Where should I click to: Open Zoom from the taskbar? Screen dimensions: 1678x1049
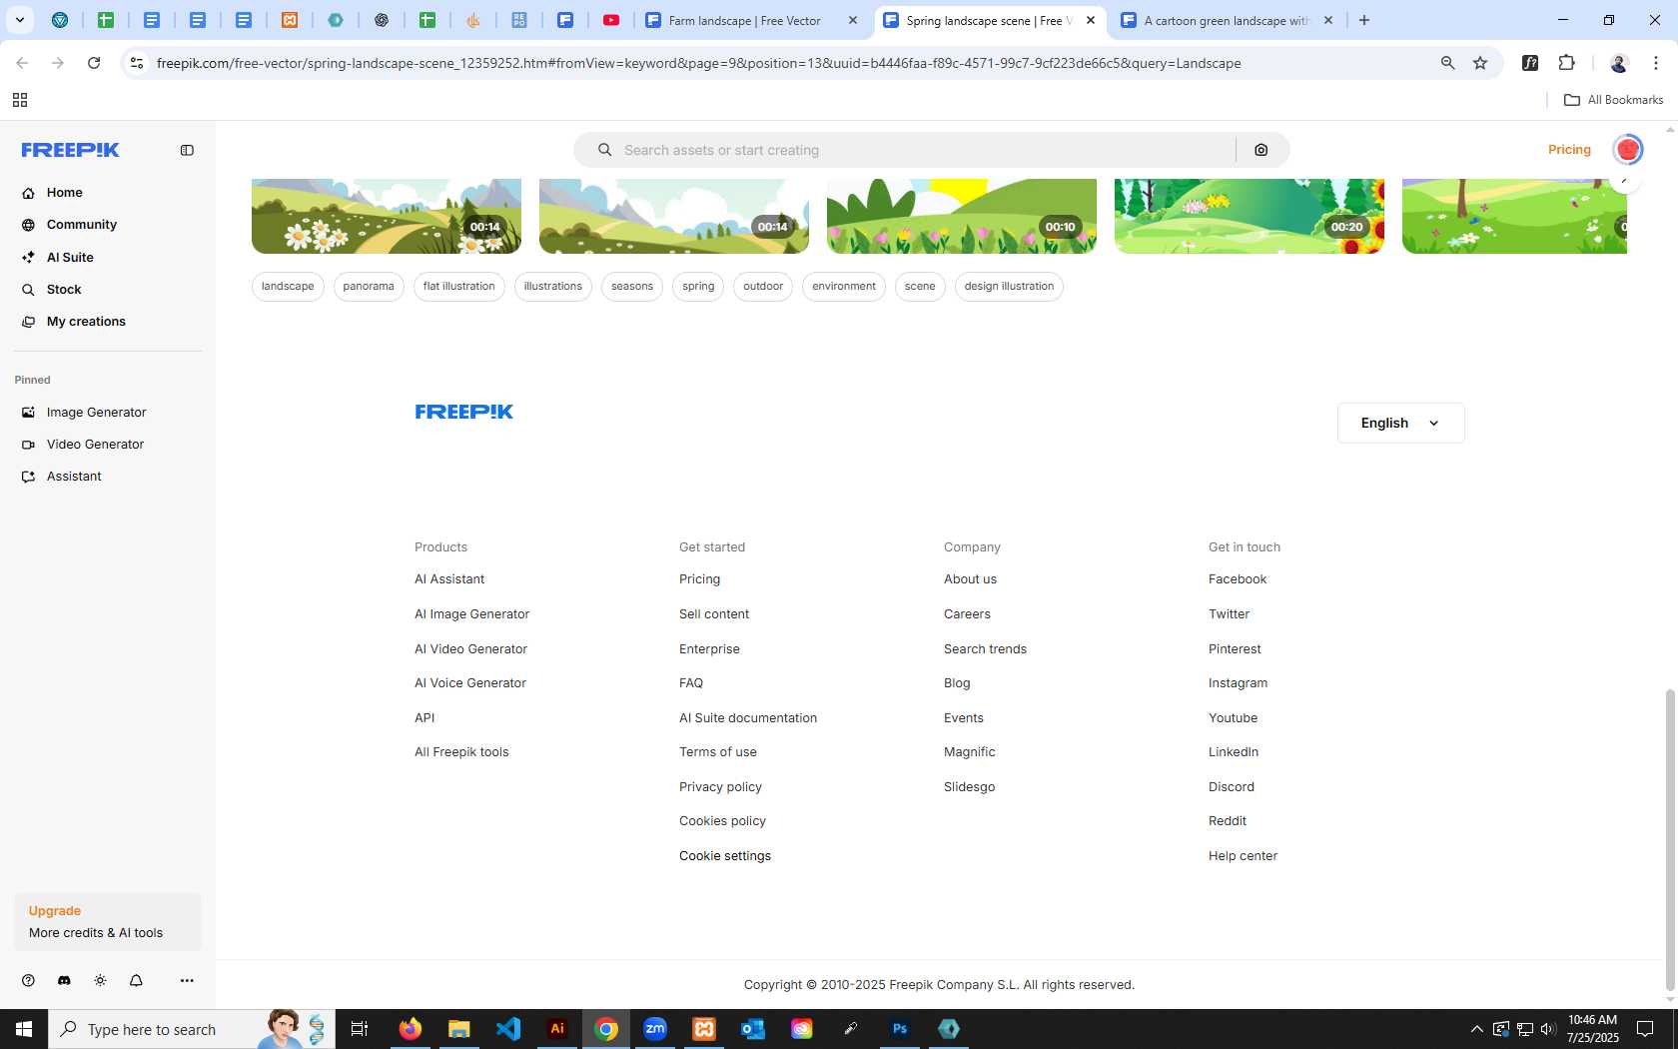click(x=655, y=1029)
